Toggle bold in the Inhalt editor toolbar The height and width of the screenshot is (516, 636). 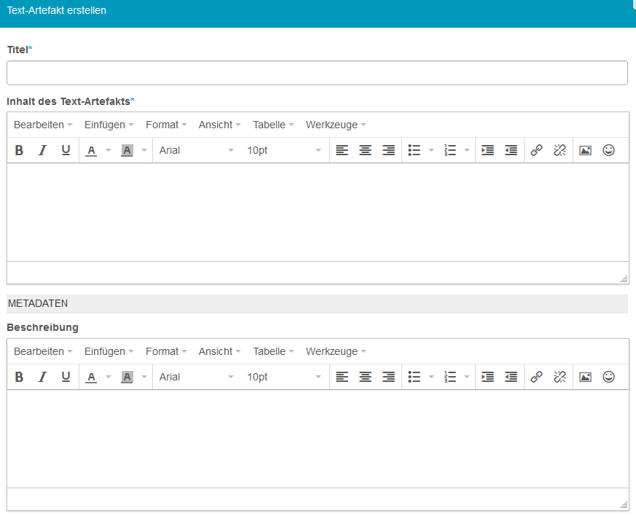tap(19, 150)
